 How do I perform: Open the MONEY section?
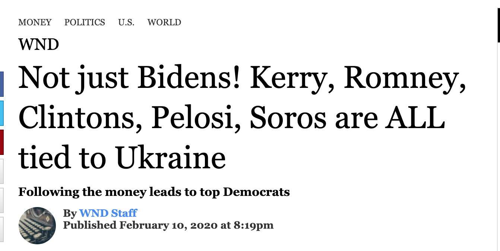click(35, 22)
